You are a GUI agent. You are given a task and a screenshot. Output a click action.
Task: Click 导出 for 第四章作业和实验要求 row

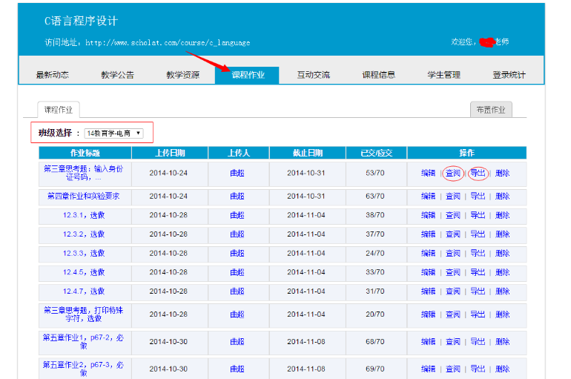[x=478, y=197]
